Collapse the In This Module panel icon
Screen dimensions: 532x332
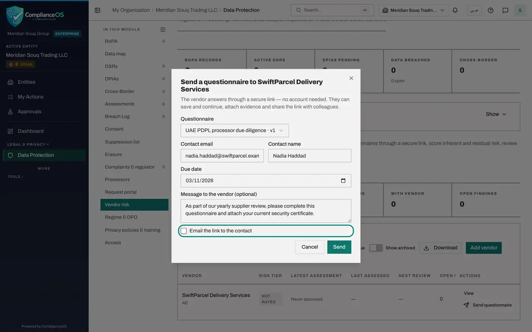(x=163, y=29)
